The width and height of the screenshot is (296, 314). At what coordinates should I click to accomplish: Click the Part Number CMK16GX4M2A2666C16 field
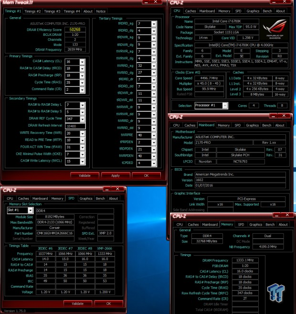point(55,233)
